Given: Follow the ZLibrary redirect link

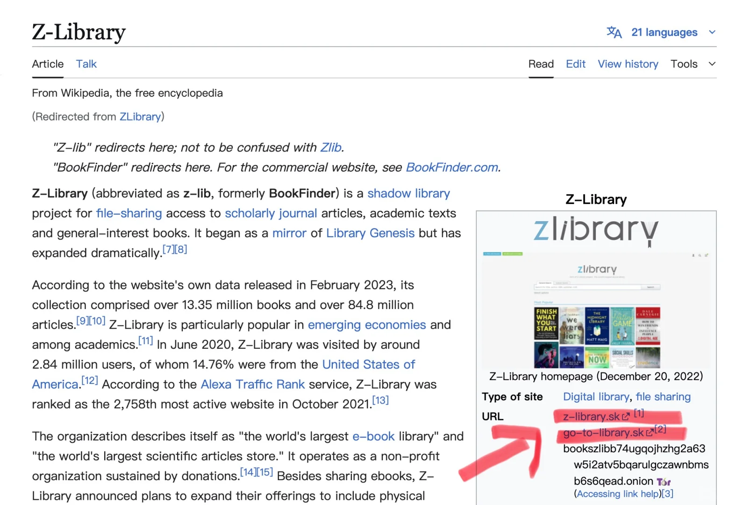Looking at the screenshot, I should tap(140, 116).
